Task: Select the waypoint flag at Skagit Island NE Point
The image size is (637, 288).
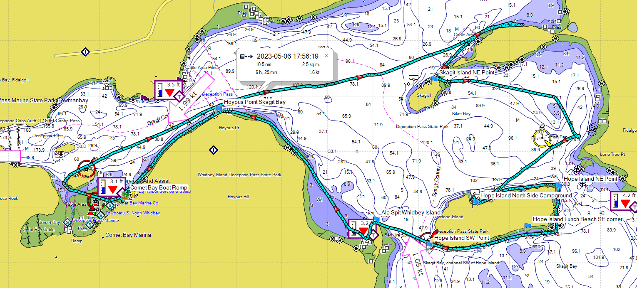Action: point(434,79)
